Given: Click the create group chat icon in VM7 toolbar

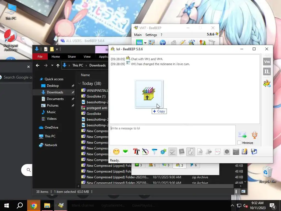Looking at the screenshot, I should click(x=192, y=43).
